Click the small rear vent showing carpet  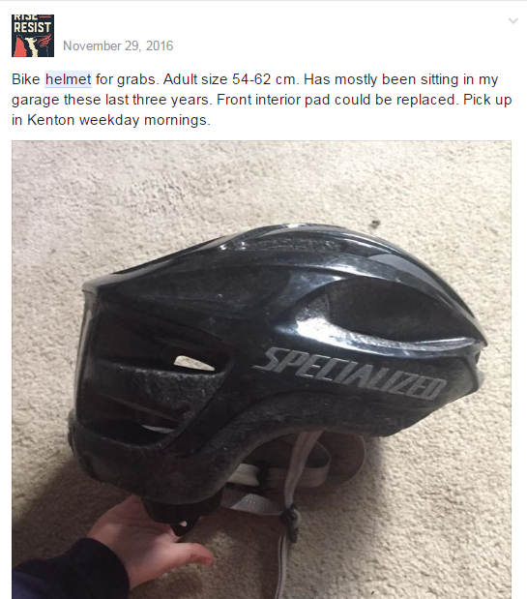click(193, 364)
